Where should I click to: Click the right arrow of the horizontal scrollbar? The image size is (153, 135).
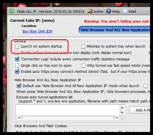(x=117, y=118)
